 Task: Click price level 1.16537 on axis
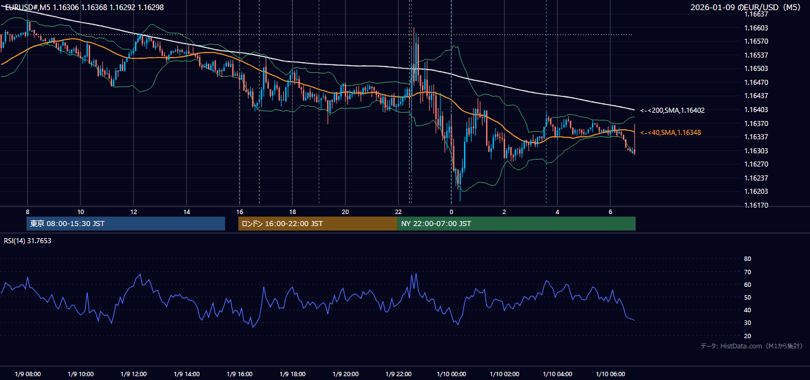(x=755, y=55)
